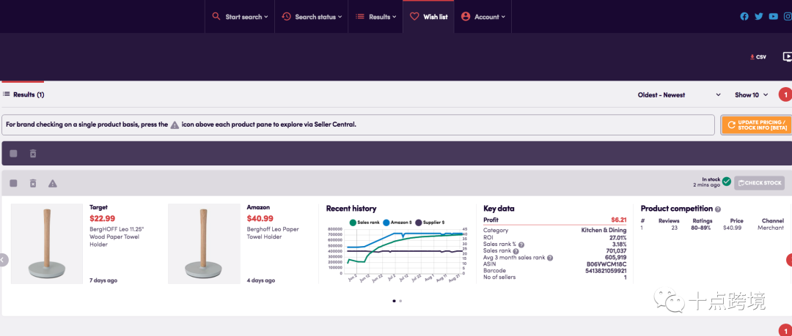
Task: Open the Target product thumbnail
Action: (47, 244)
